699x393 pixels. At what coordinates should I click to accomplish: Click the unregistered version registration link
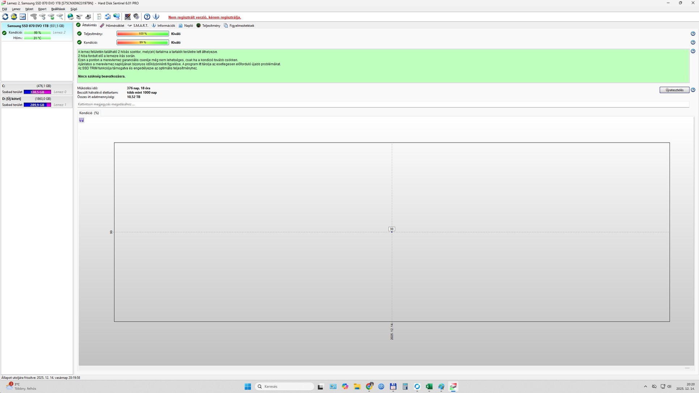(x=205, y=17)
